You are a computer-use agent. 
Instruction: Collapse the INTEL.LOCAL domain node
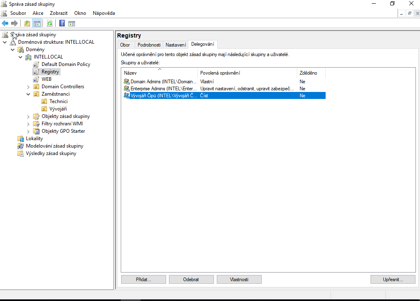[20, 57]
